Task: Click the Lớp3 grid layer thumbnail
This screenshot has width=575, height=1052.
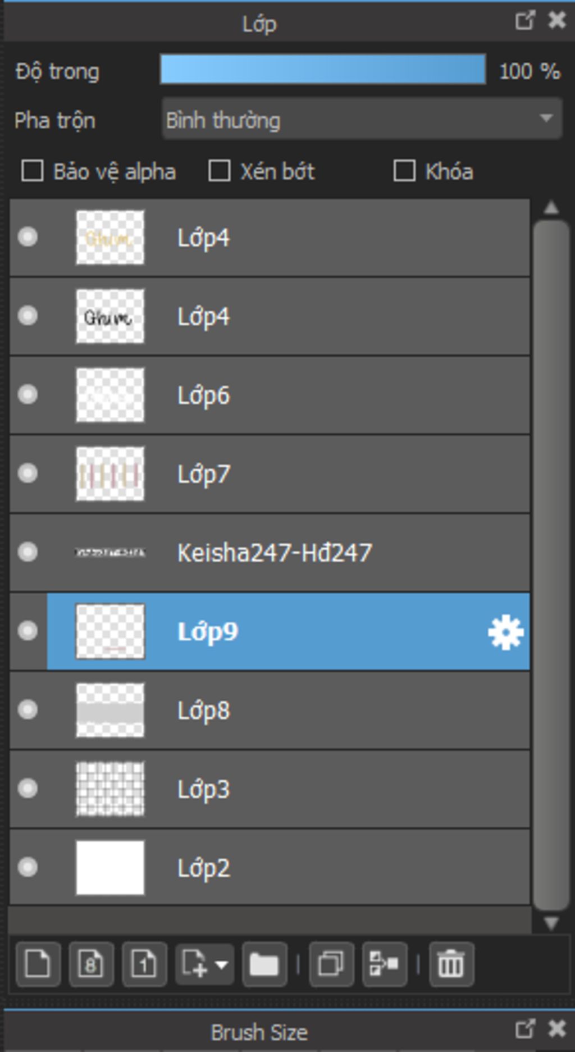Action: point(110,789)
